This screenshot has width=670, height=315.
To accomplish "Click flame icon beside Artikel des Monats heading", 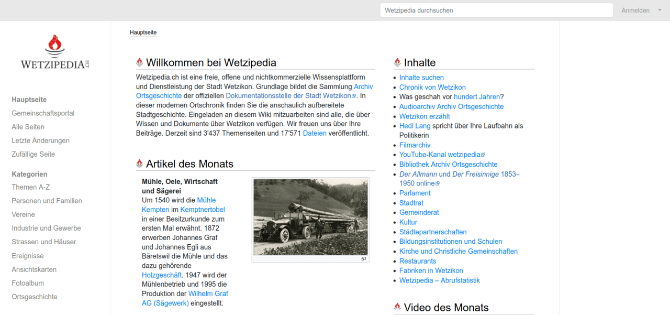I will (x=139, y=164).
